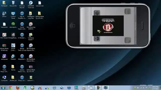Launch the DiskAid shortcut
The width and height of the screenshot is (161, 90).
[13, 57]
